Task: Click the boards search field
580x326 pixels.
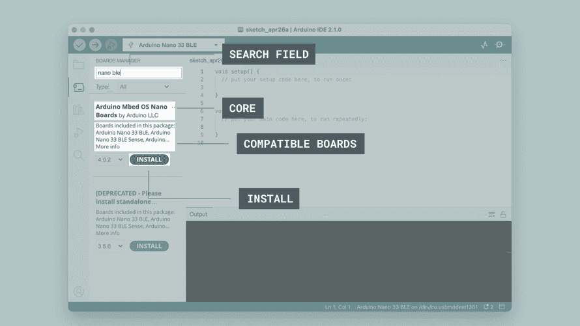Action: click(138, 73)
